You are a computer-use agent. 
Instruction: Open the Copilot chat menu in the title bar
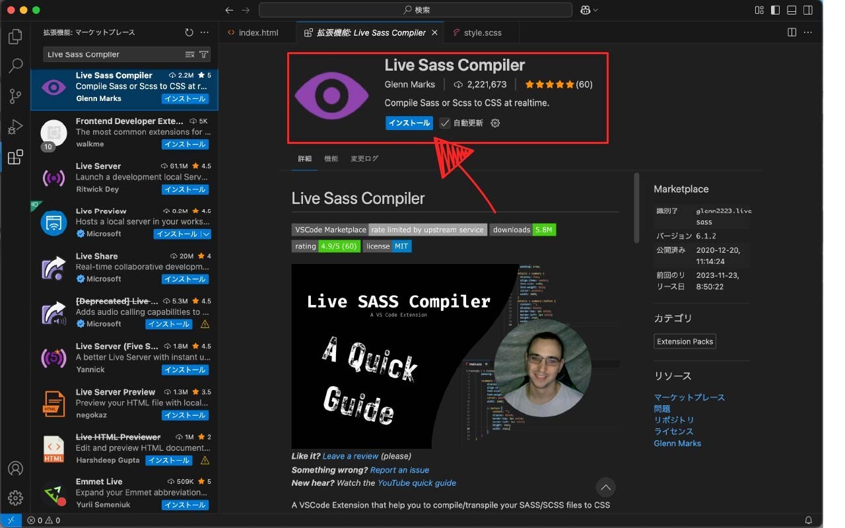(589, 10)
